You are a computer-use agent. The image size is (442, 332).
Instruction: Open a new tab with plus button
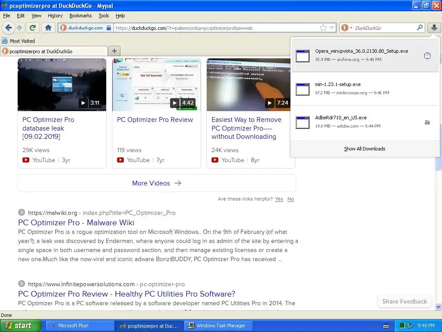pyautogui.click(x=114, y=51)
